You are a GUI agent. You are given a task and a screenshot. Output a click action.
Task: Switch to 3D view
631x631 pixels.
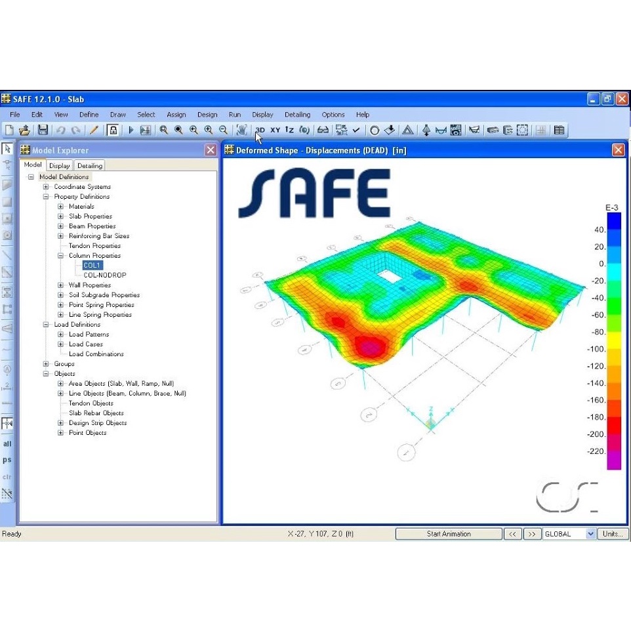pos(260,130)
